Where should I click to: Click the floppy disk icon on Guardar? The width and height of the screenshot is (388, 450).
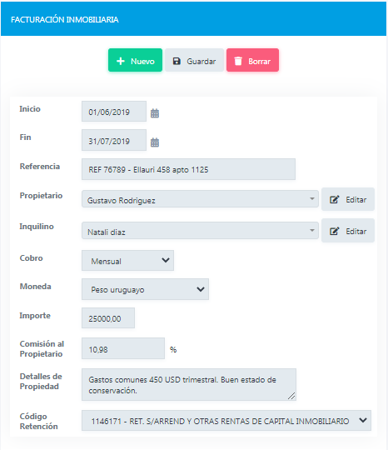177,61
